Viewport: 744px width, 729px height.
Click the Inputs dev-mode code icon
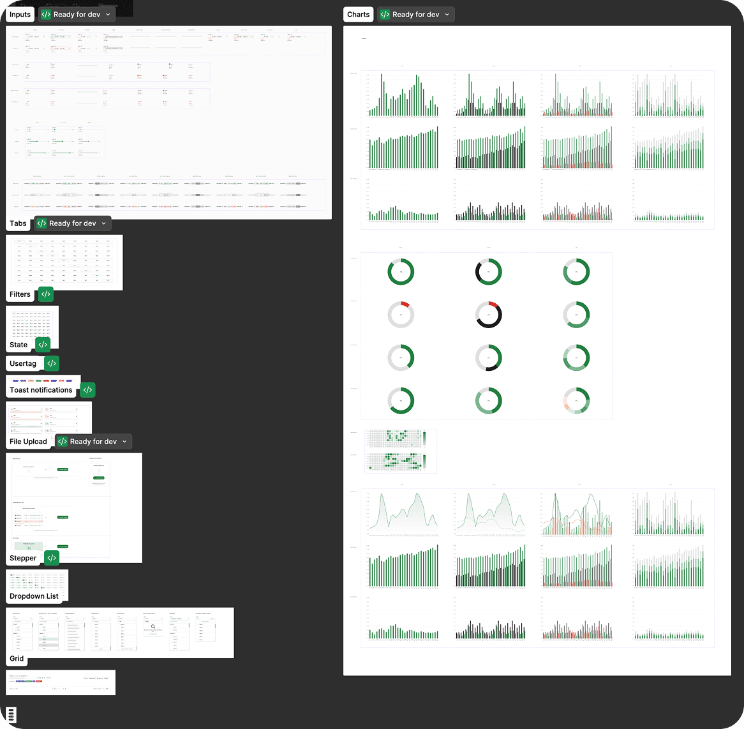(45, 14)
